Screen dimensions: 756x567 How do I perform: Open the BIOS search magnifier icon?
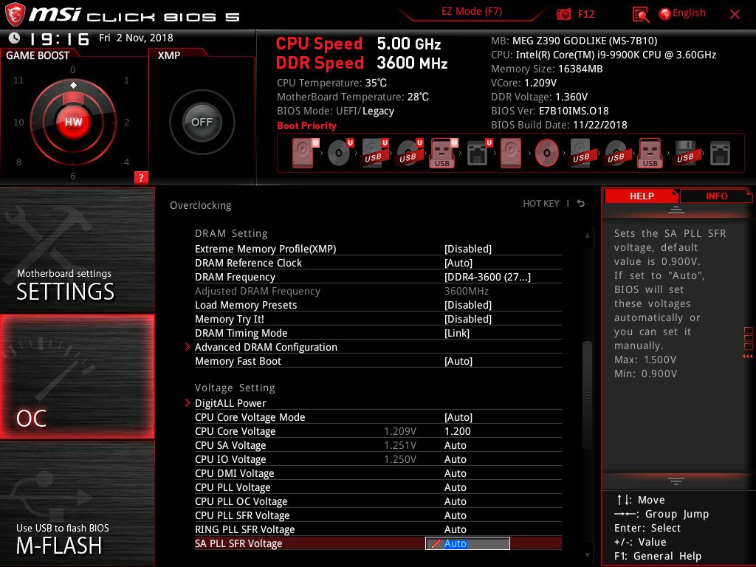pyautogui.click(x=640, y=15)
